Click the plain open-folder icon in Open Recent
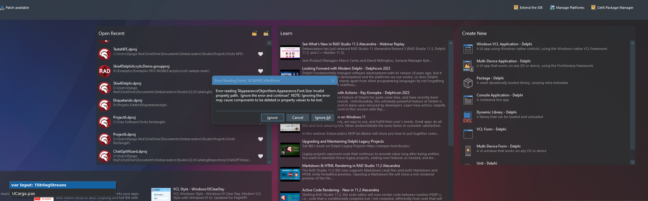 (x=254, y=33)
